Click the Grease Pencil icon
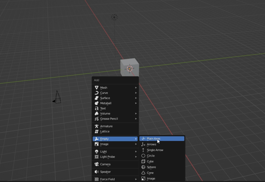Viewport: 265px width, 182px height. coord(96,119)
